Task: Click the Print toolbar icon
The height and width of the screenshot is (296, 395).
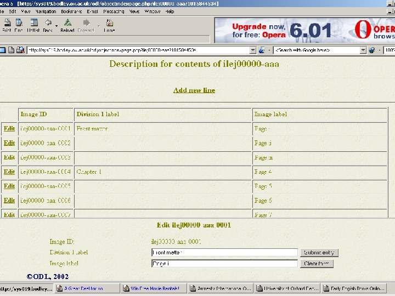Action: pyautogui.click(x=7, y=23)
